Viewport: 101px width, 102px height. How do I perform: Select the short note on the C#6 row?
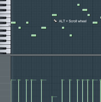(27, 23)
